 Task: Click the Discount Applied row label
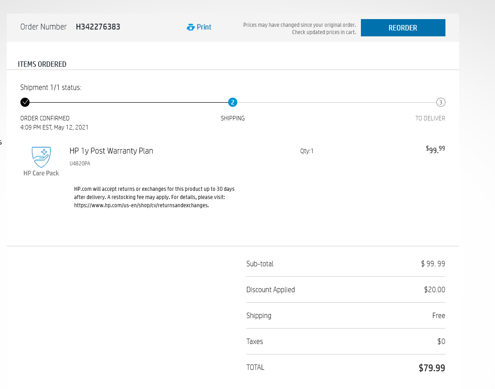click(270, 289)
